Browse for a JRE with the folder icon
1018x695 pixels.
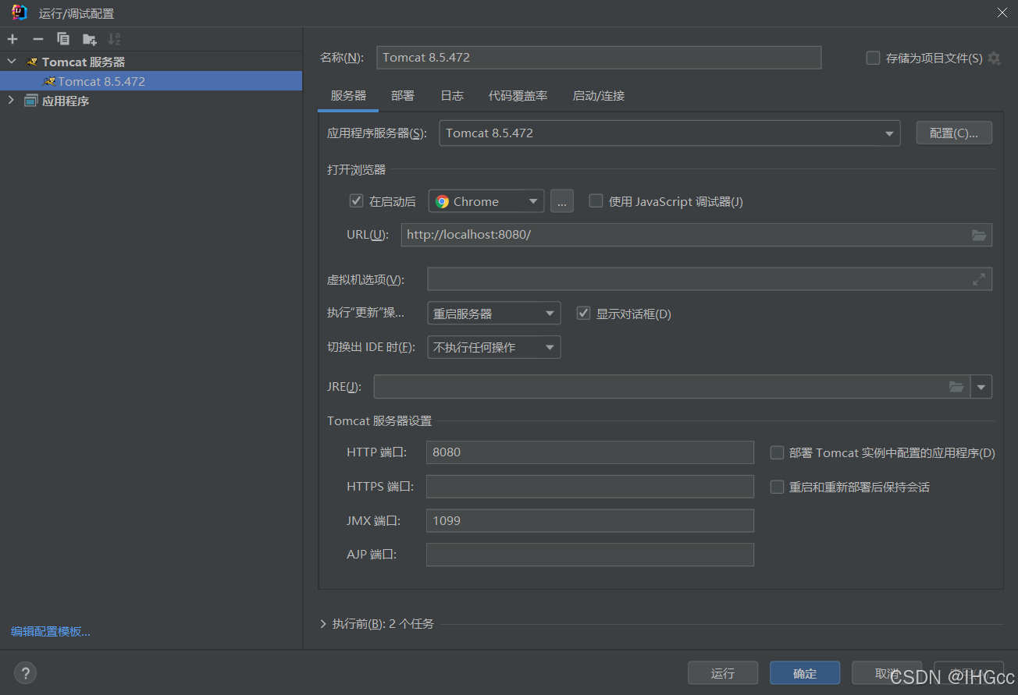[x=956, y=387]
